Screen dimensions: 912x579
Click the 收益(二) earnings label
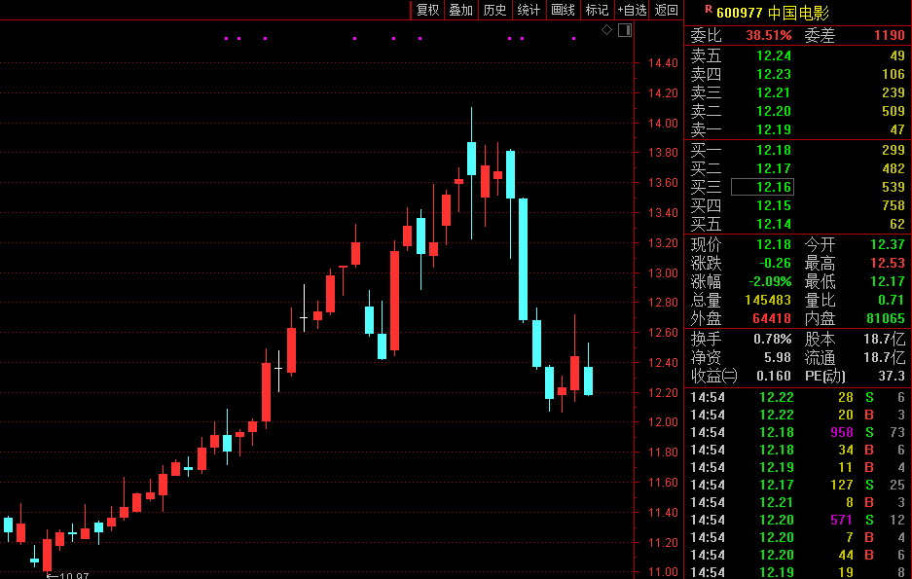pos(714,376)
